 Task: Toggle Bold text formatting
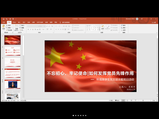click(x=28, y=29)
